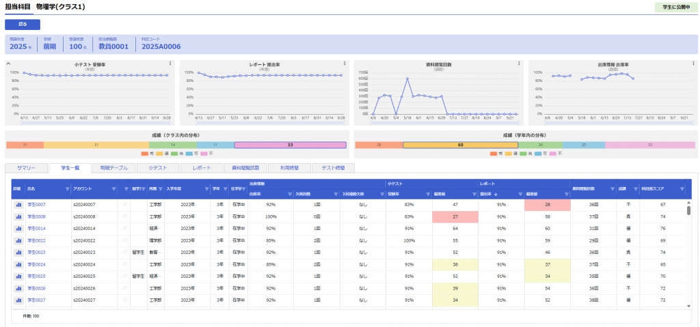Switch to the サマリー tab
Image resolution: width=700 pixels, height=327 pixels.
26,167
